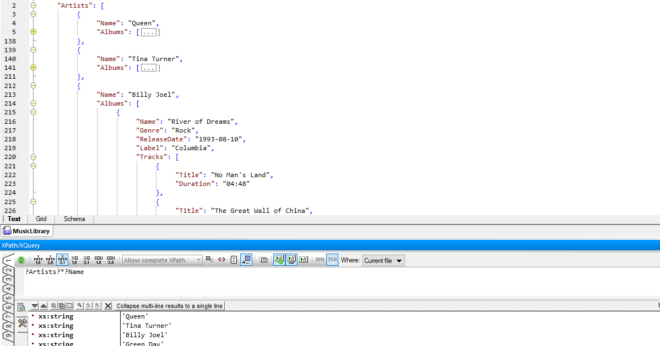
Task: Click the evaluate expression play icon with checkmark
Action: click(279, 260)
